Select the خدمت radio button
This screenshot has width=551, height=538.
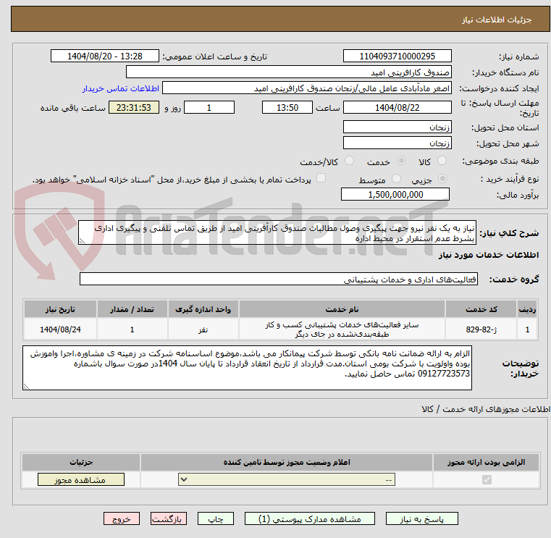401,161
